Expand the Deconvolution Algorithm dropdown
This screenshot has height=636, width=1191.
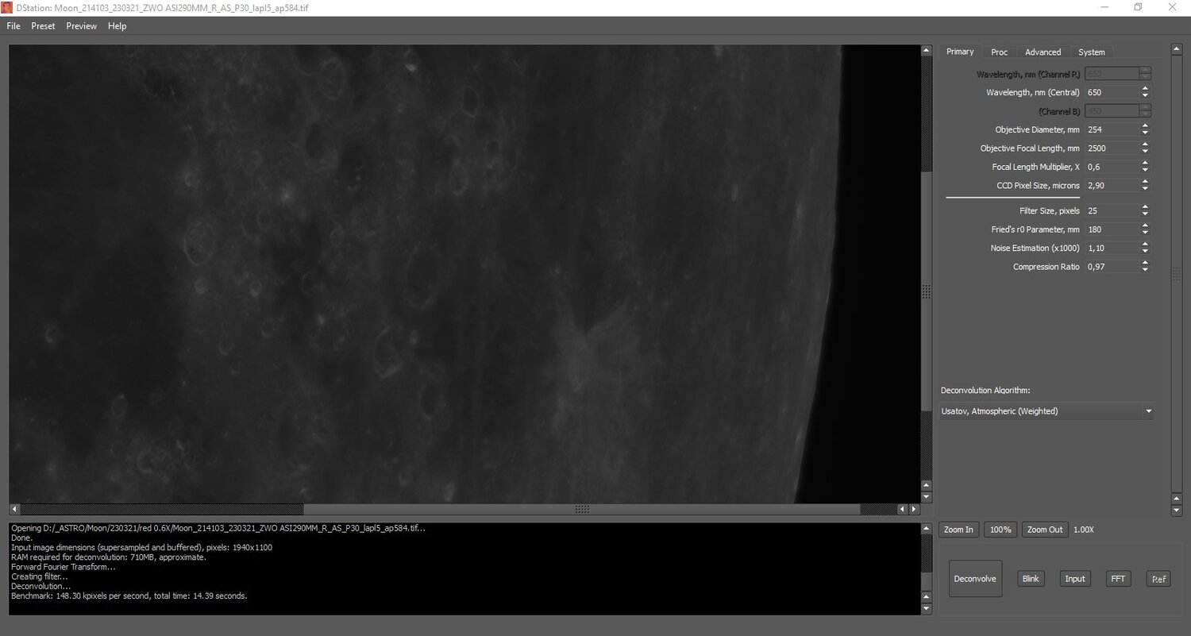coord(1047,411)
